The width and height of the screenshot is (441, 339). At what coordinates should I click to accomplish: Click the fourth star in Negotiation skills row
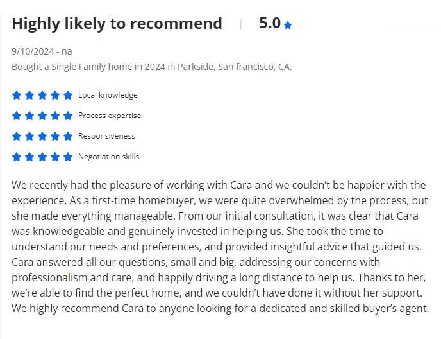click(55, 157)
